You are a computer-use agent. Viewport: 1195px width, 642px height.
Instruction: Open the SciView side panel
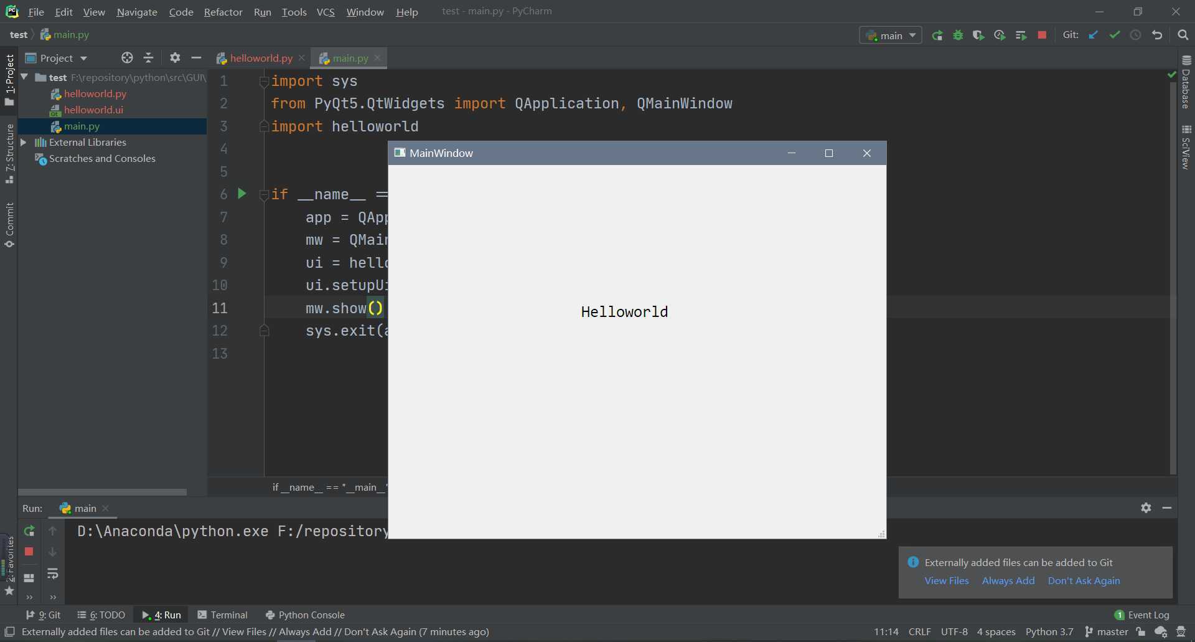click(x=1186, y=147)
